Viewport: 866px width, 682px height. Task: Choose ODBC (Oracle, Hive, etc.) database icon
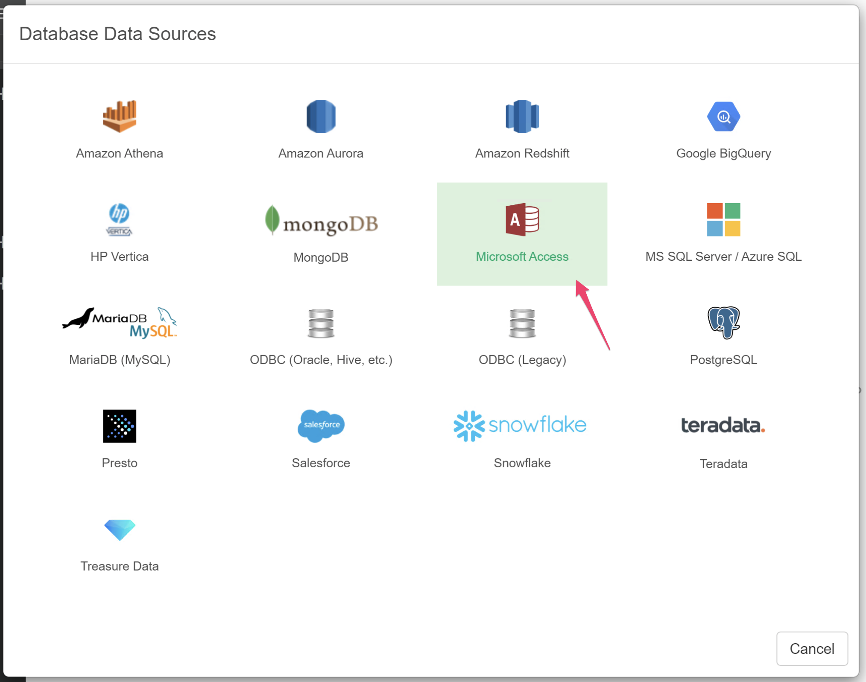pyautogui.click(x=321, y=323)
